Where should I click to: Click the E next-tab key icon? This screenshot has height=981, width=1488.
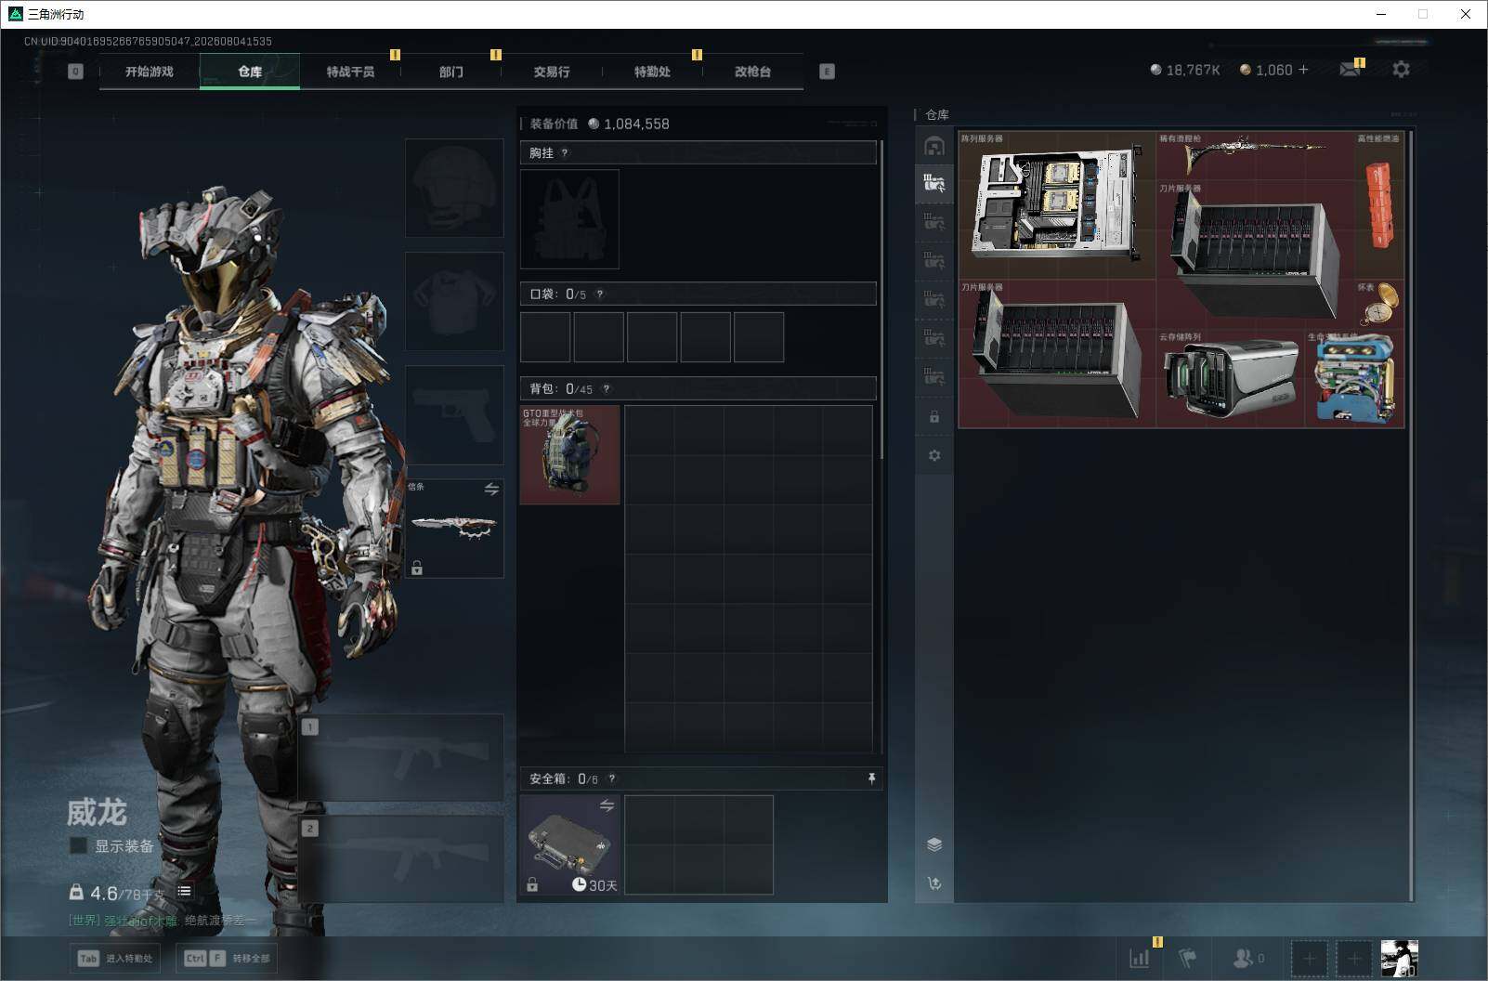tap(827, 72)
